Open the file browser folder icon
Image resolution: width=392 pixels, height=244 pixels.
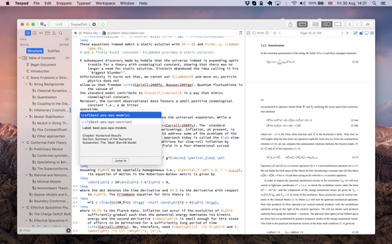click(48, 33)
